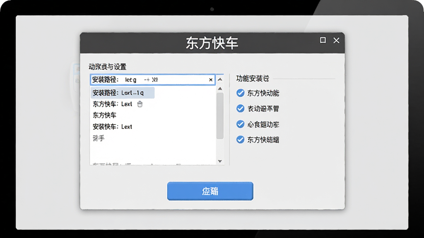
Task: Toggle the second checkbox, below 东方快动能
Action: [x=240, y=109]
